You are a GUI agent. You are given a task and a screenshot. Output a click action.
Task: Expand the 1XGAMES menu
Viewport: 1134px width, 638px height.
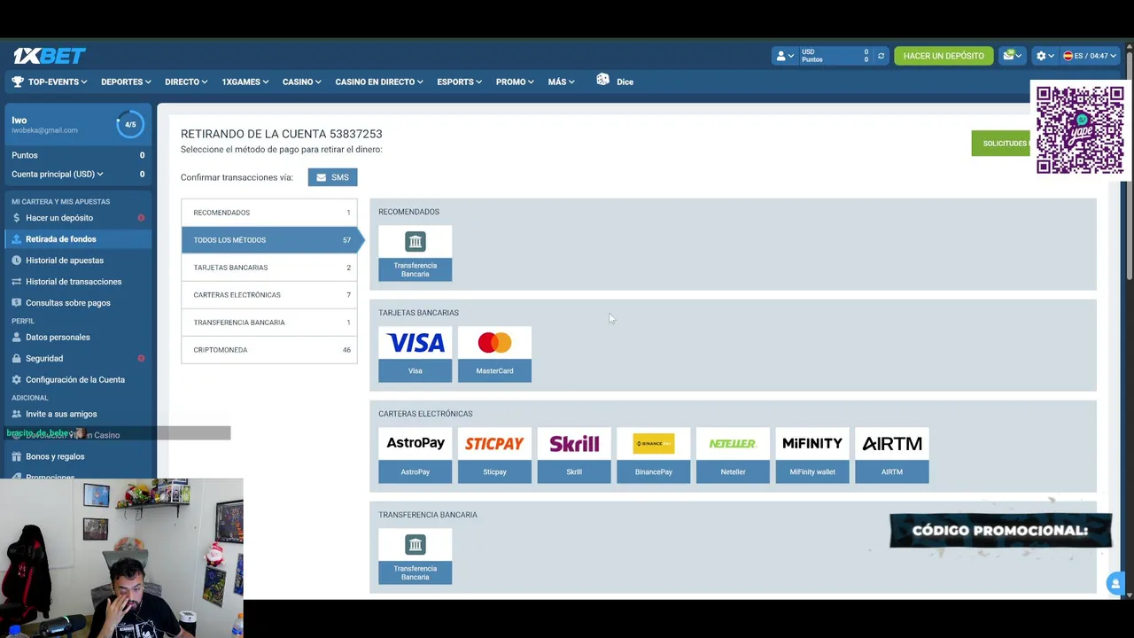coord(245,82)
